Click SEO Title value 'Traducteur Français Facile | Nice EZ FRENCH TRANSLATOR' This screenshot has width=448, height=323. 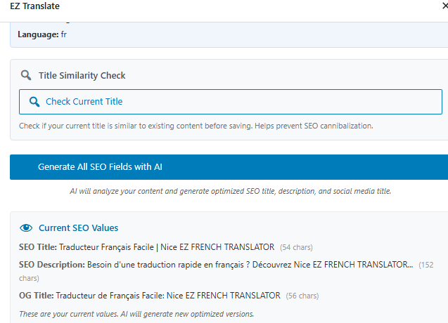point(167,247)
